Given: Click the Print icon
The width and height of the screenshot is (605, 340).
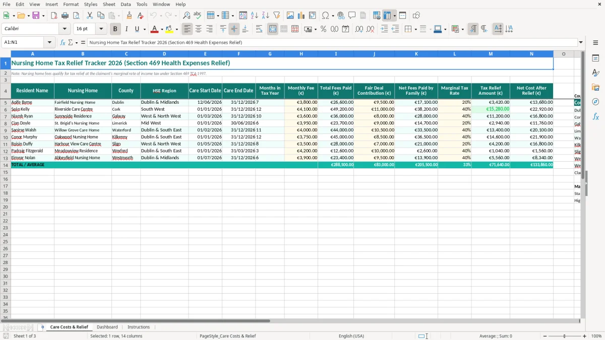Looking at the screenshot, I should [x=65, y=16].
